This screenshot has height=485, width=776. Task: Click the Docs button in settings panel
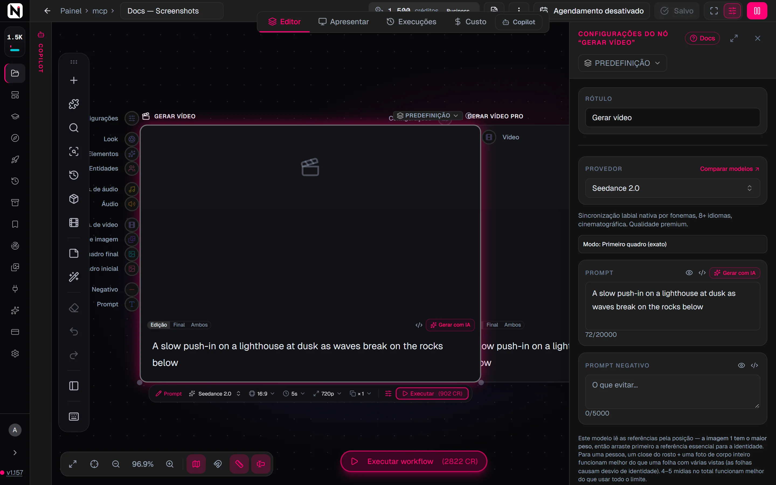click(702, 38)
